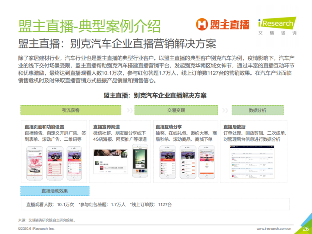
Task: Click the 直播后数据 heading
Action: point(234,127)
